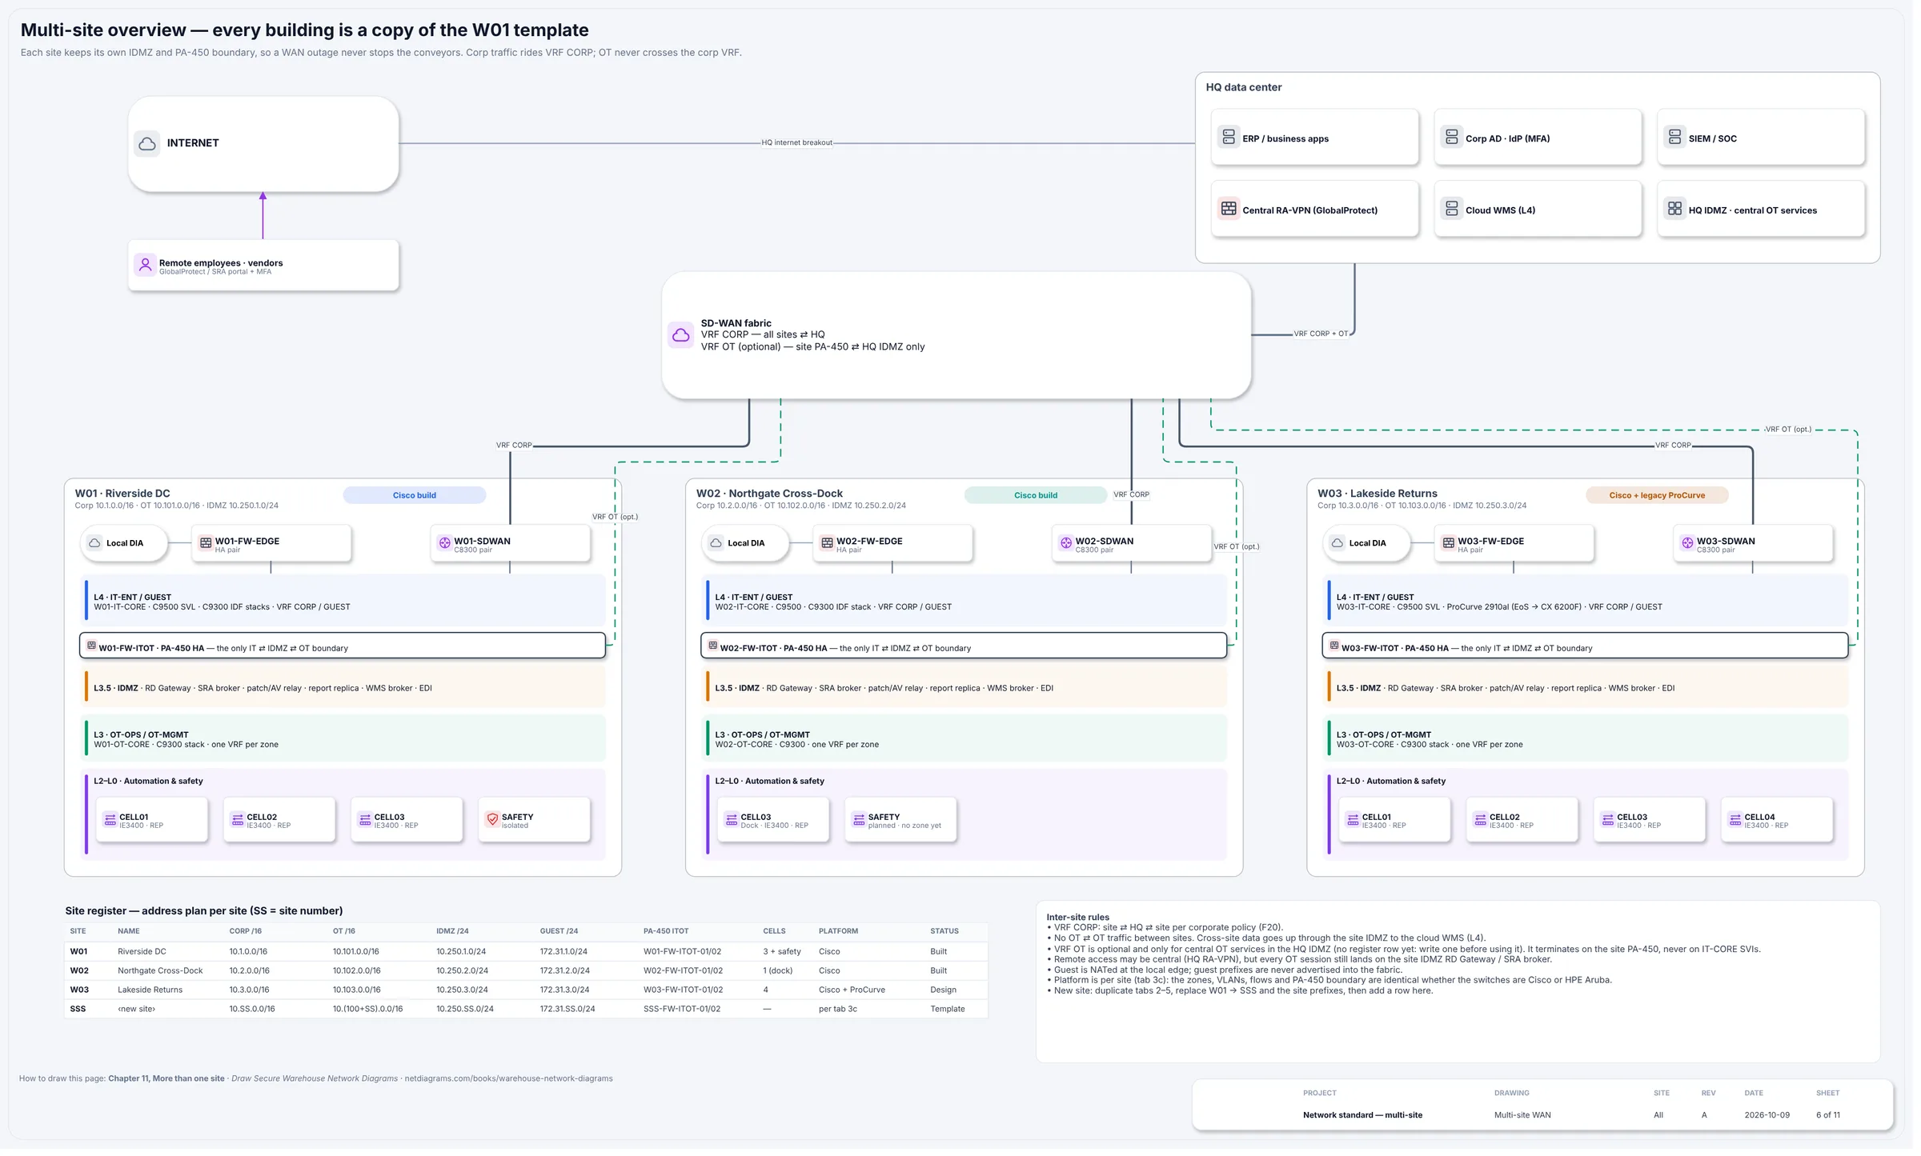Viewport: 1921px width, 1156px height.
Task: Click the W02 planned SAFETY switch icon
Action: point(863,822)
